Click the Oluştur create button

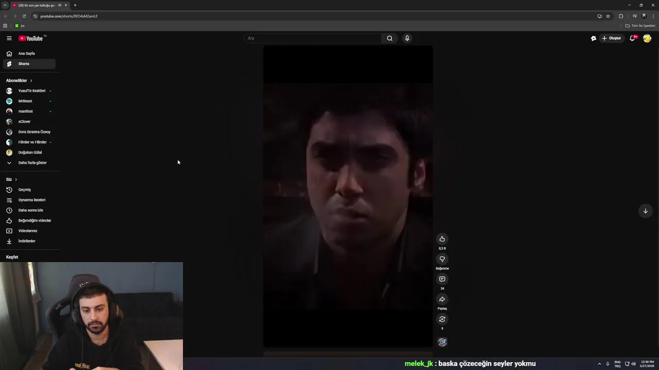point(612,38)
